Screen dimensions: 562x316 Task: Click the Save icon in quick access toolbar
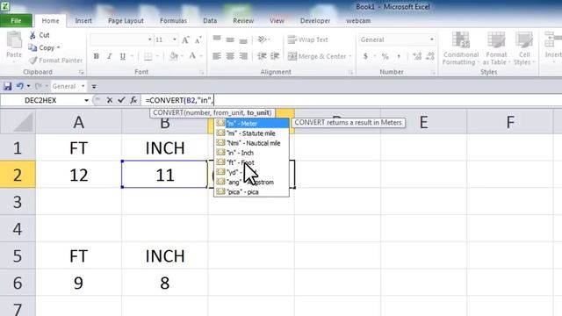(8, 86)
